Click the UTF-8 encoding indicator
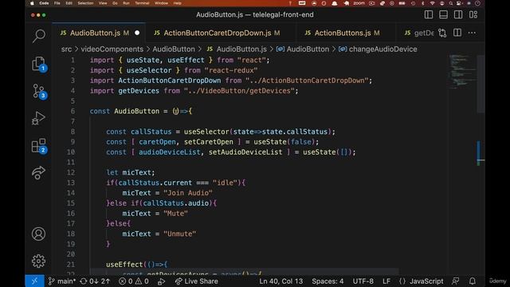This screenshot has width=510, height=287. point(363,281)
